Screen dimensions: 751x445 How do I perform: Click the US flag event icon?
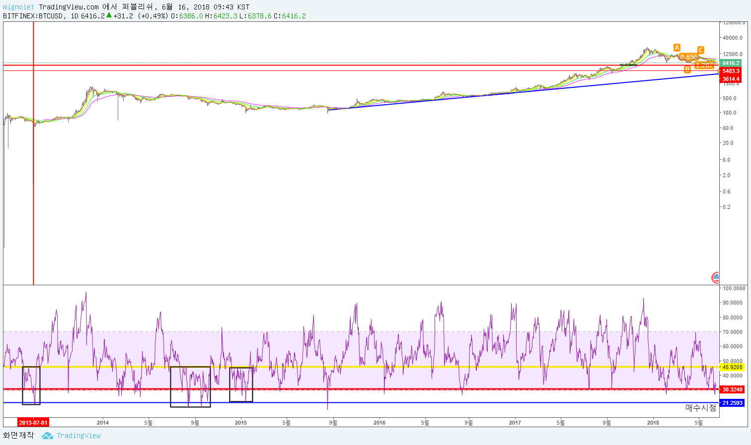pyautogui.click(x=715, y=277)
